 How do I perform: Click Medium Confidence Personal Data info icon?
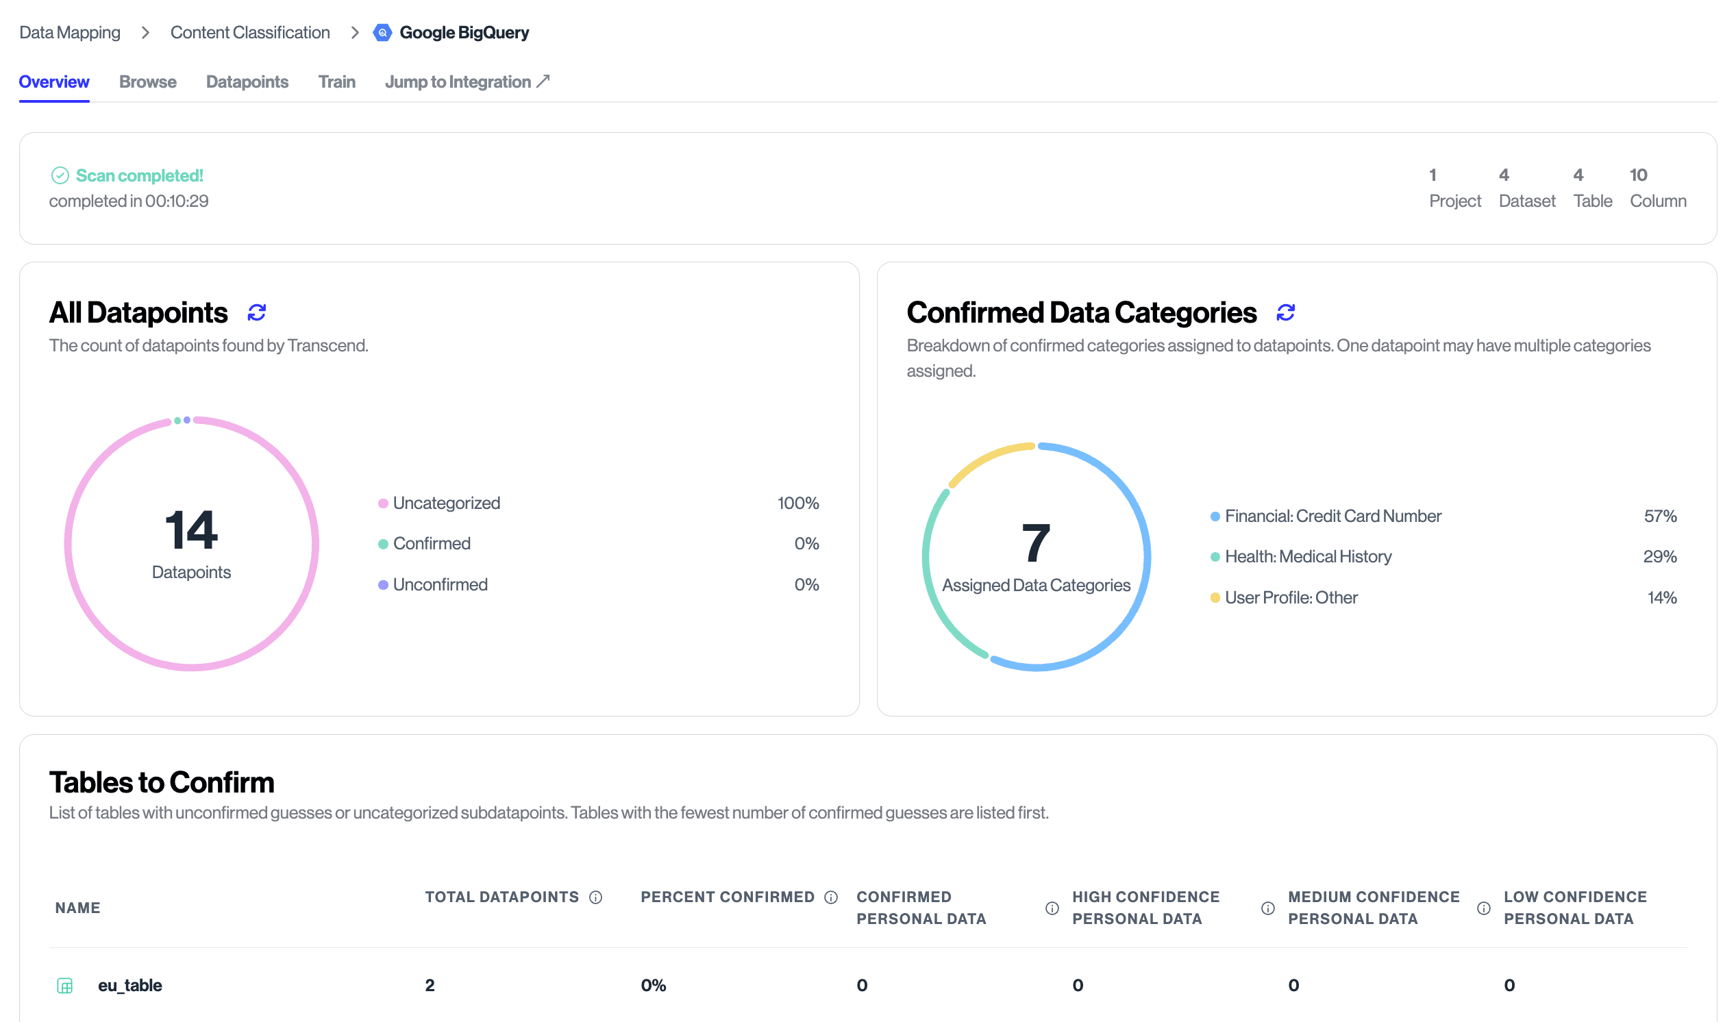[x=1483, y=908]
